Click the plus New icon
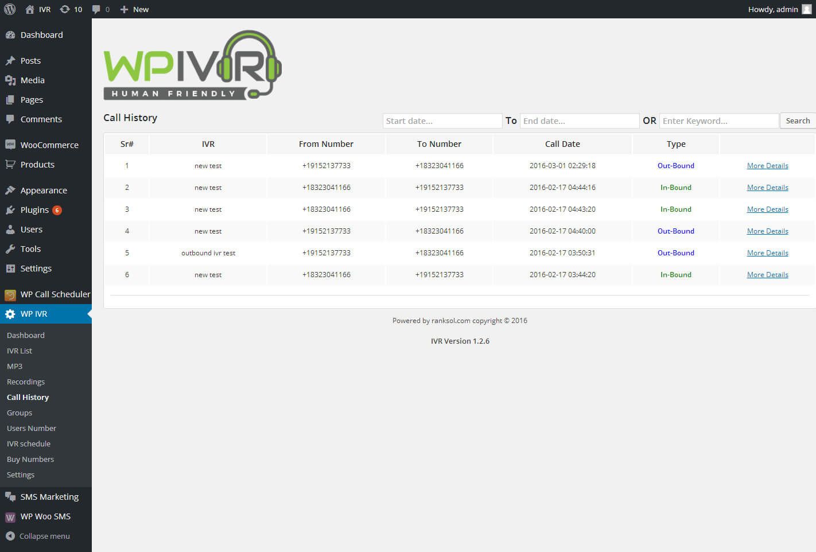The height and width of the screenshot is (552, 816). pos(124,9)
